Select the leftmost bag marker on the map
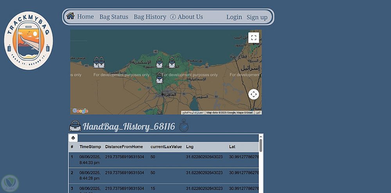The width and height of the screenshot is (391, 193). point(96,62)
